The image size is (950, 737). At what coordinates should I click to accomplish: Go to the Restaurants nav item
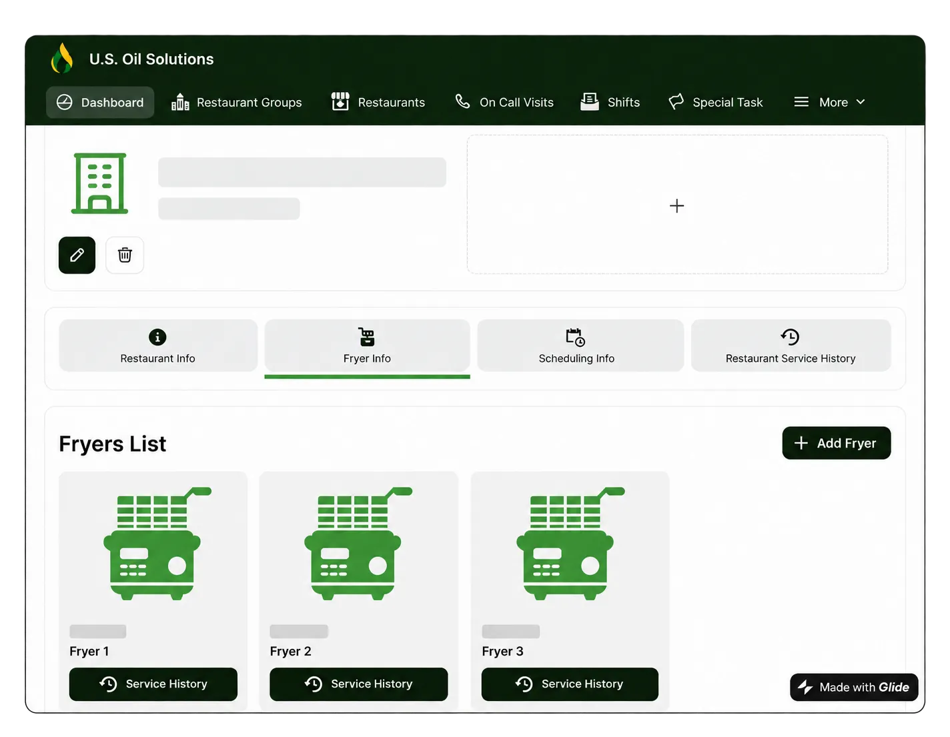tap(378, 102)
